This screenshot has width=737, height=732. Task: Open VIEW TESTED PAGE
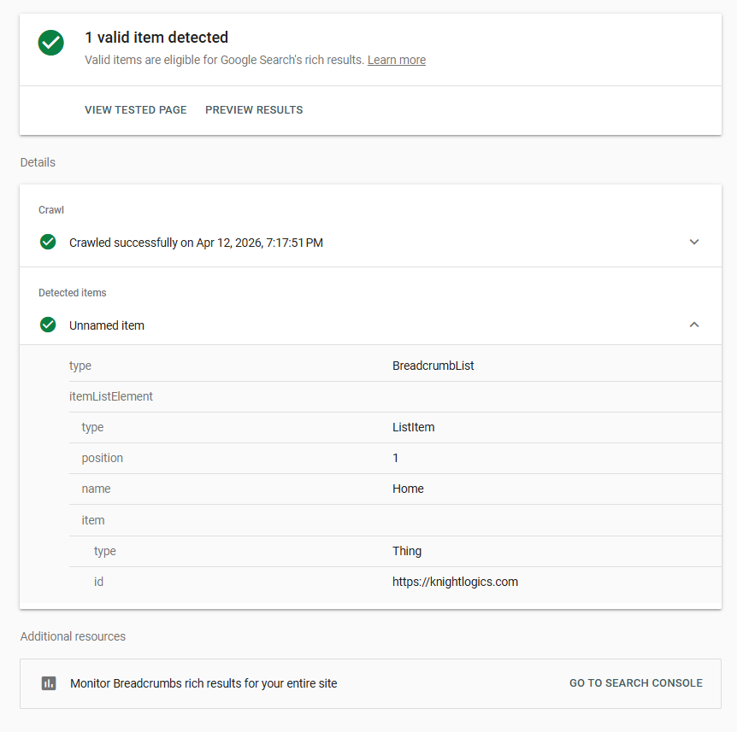click(x=135, y=109)
